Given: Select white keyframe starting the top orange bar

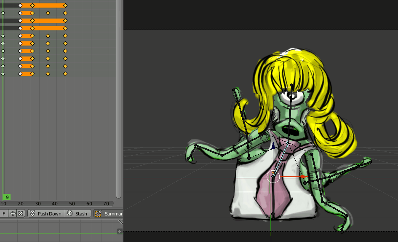Looking at the screenshot, I should (x=20, y=5).
